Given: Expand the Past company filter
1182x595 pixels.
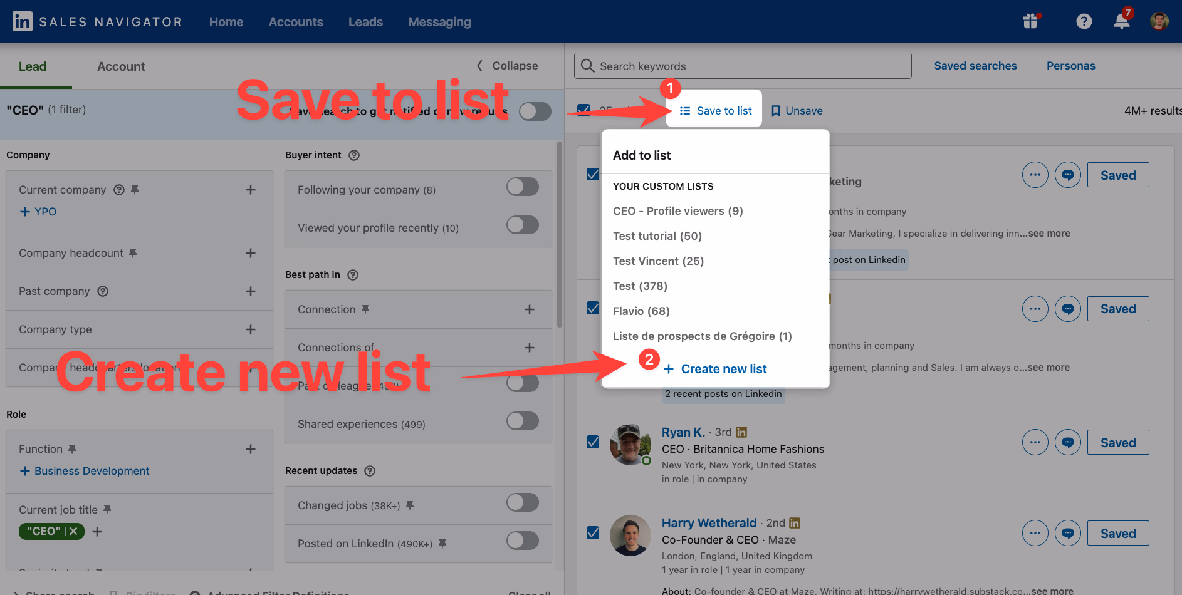Looking at the screenshot, I should (x=251, y=291).
